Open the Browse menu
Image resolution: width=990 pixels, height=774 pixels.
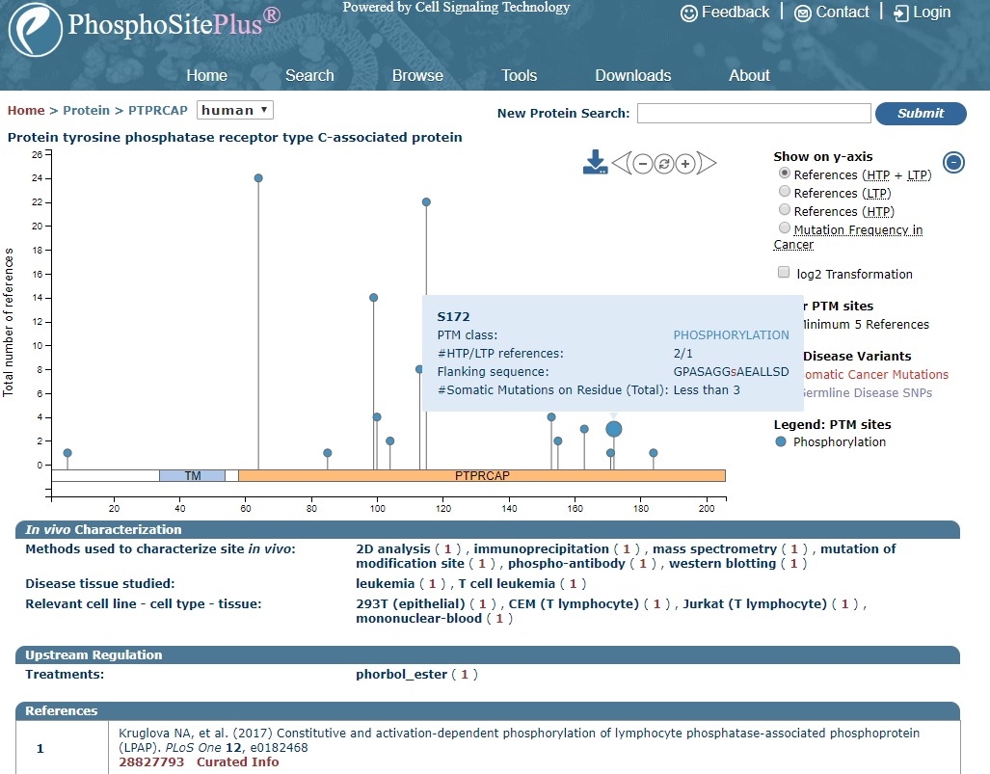[416, 75]
